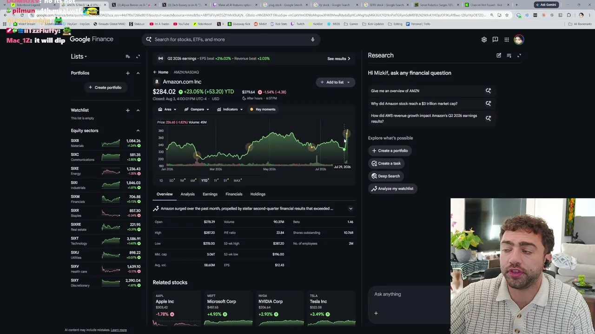Screen dimensions: 595x334
Task: Switch to the Financials tab
Action: [x=234, y=194]
